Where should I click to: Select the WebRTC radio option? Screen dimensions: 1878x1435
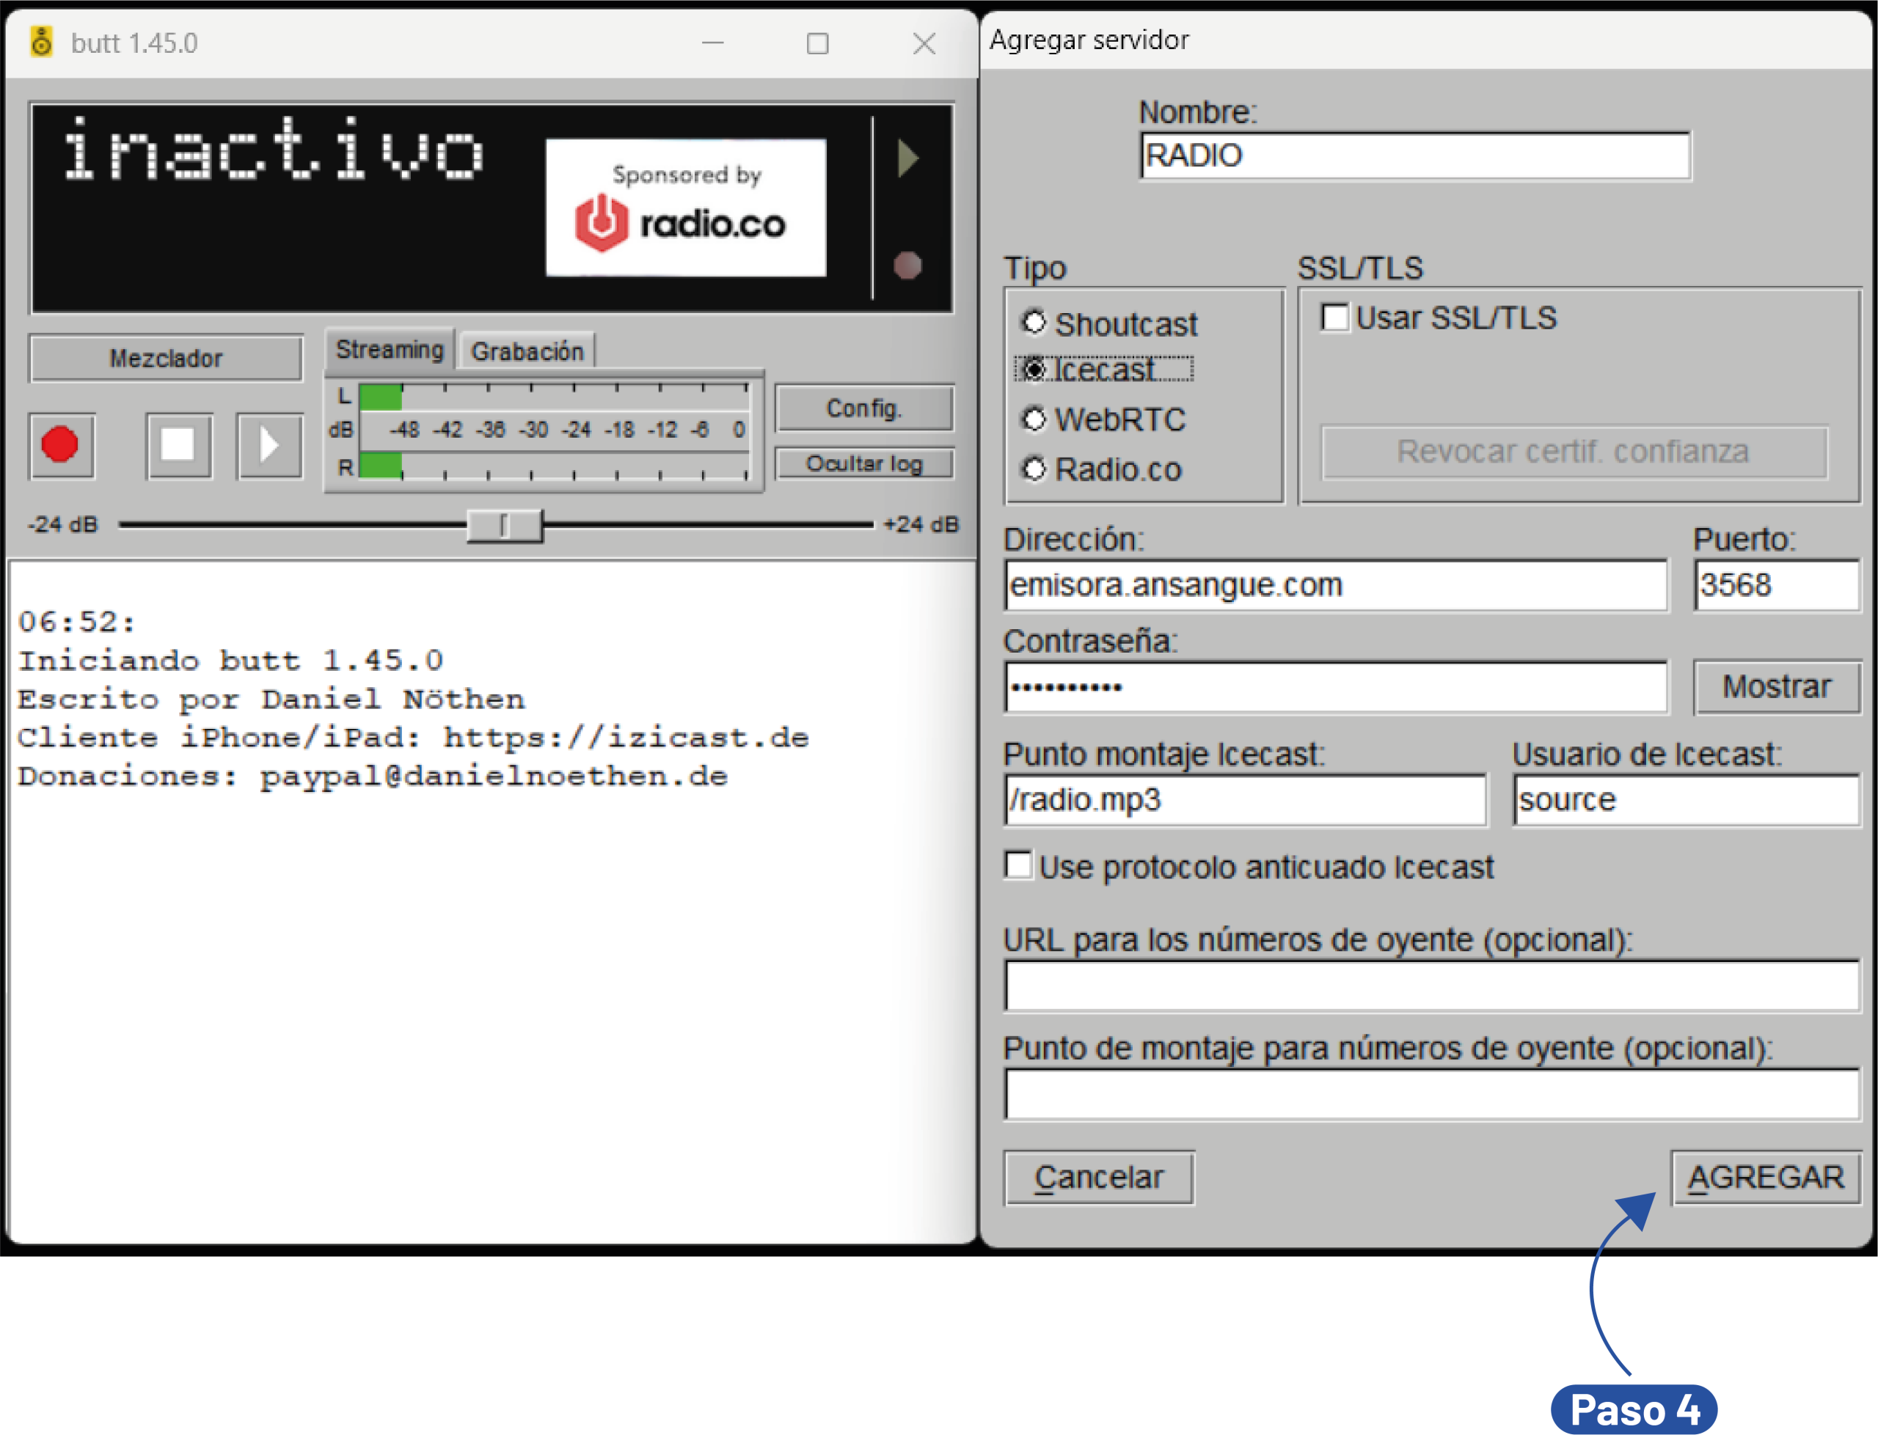click(1034, 419)
